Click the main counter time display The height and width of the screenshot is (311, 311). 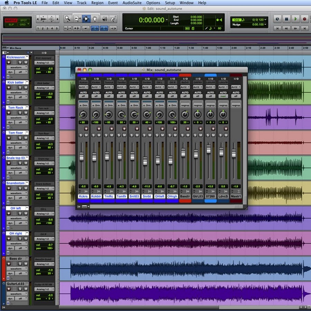click(x=151, y=20)
